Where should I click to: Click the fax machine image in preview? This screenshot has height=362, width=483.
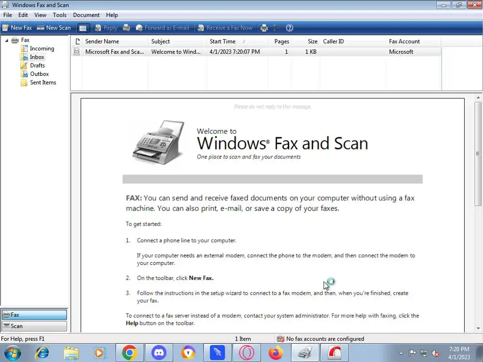click(x=158, y=142)
